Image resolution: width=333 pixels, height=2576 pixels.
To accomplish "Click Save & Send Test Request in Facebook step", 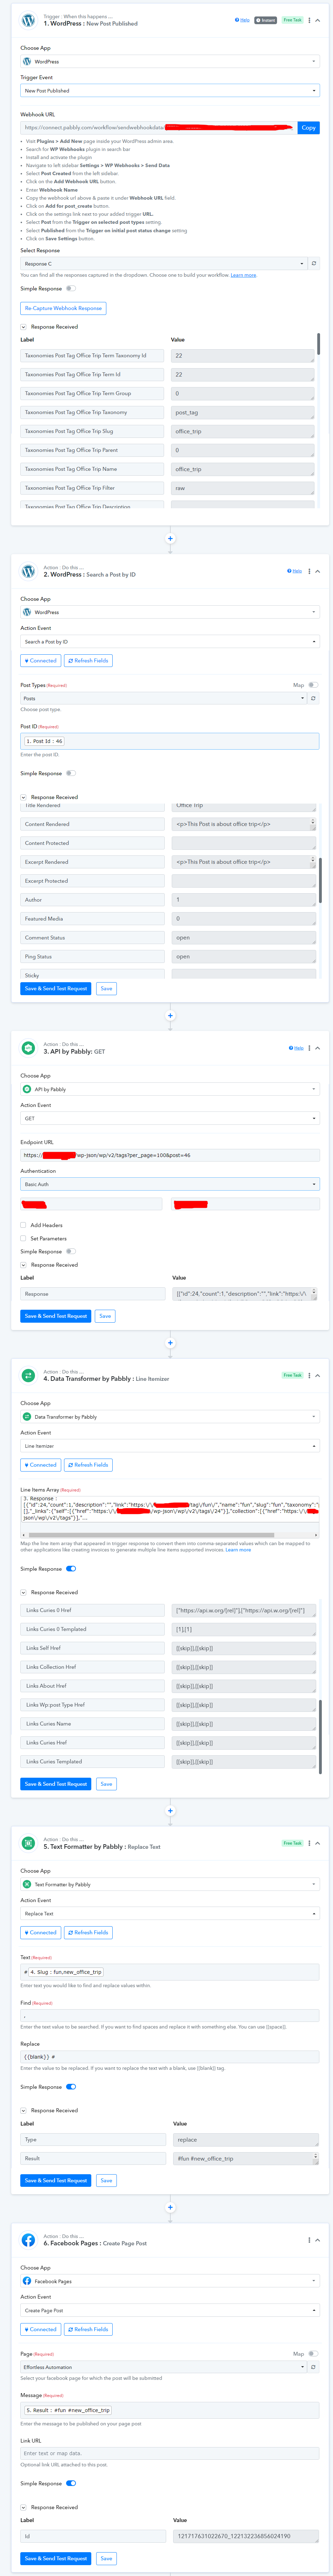I will [x=56, y=2559].
